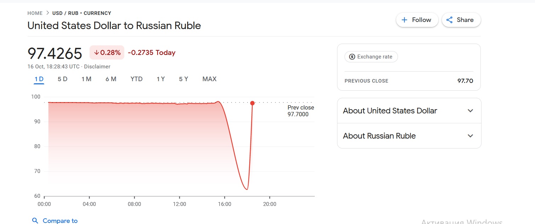Click the red endpoint dot on chart
The image size is (535, 224).
coord(252,103)
